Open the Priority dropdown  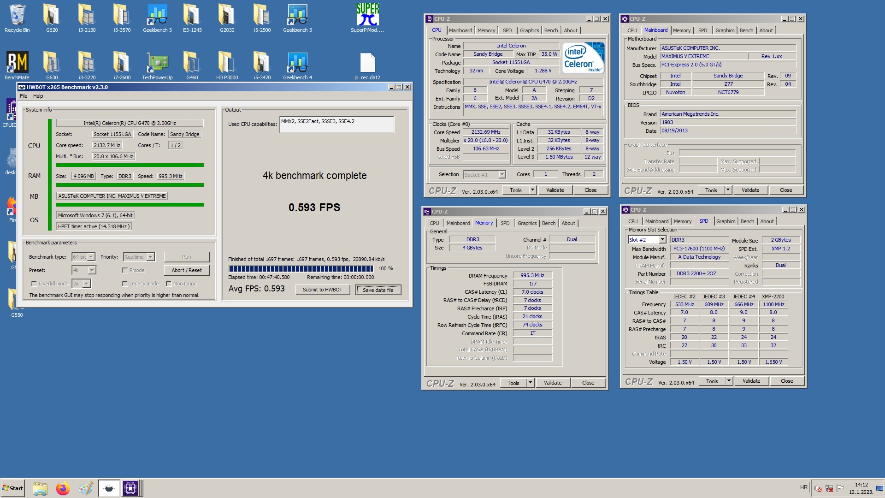(x=151, y=257)
